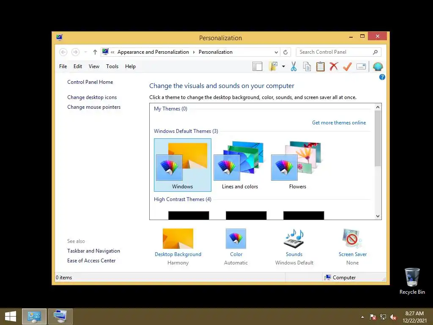Open the File menu
Screen dimensions: 433x325
pos(63,66)
